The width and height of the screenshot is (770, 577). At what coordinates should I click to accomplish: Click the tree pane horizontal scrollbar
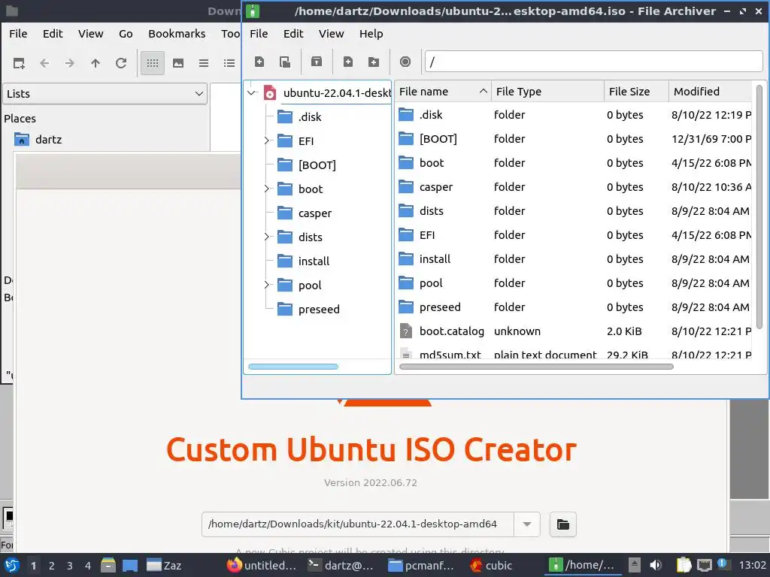293,367
